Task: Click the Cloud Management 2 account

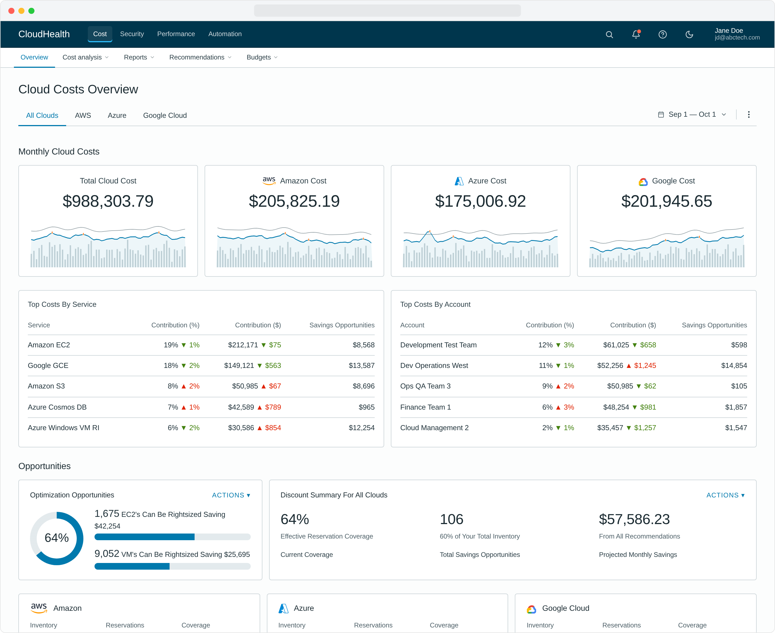Action: coord(434,428)
